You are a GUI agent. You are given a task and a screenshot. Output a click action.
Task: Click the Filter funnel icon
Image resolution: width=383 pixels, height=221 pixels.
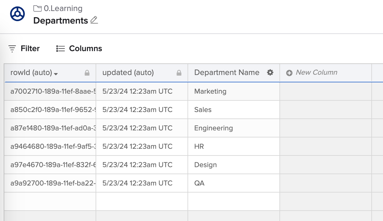[x=12, y=48]
